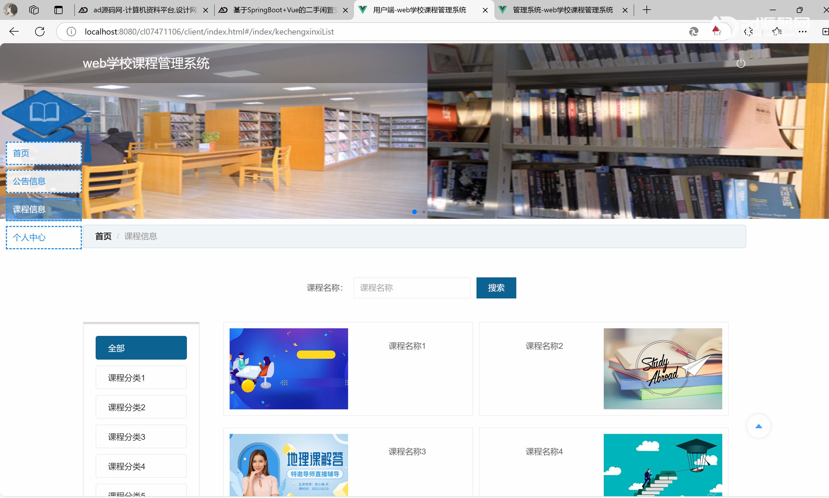
Task: Click the 课程名称 search input field
Action: coord(412,288)
